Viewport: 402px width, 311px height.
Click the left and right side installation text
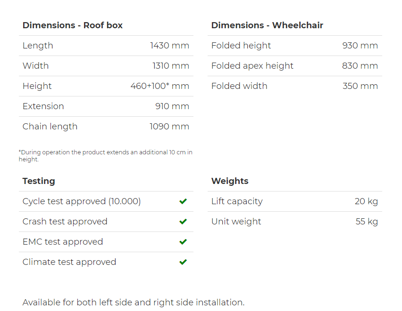coord(134,303)
